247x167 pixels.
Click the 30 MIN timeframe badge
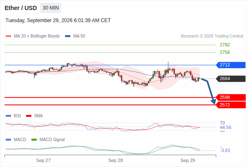[x=51, y=8]
